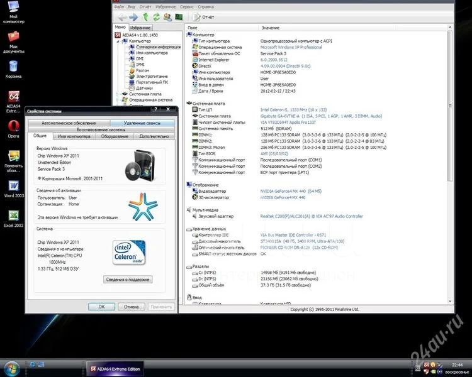Click the Значение column header

[270, 28]
